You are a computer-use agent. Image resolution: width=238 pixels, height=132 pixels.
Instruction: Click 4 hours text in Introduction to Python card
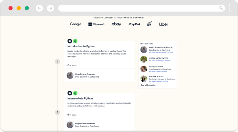point(73,65)
